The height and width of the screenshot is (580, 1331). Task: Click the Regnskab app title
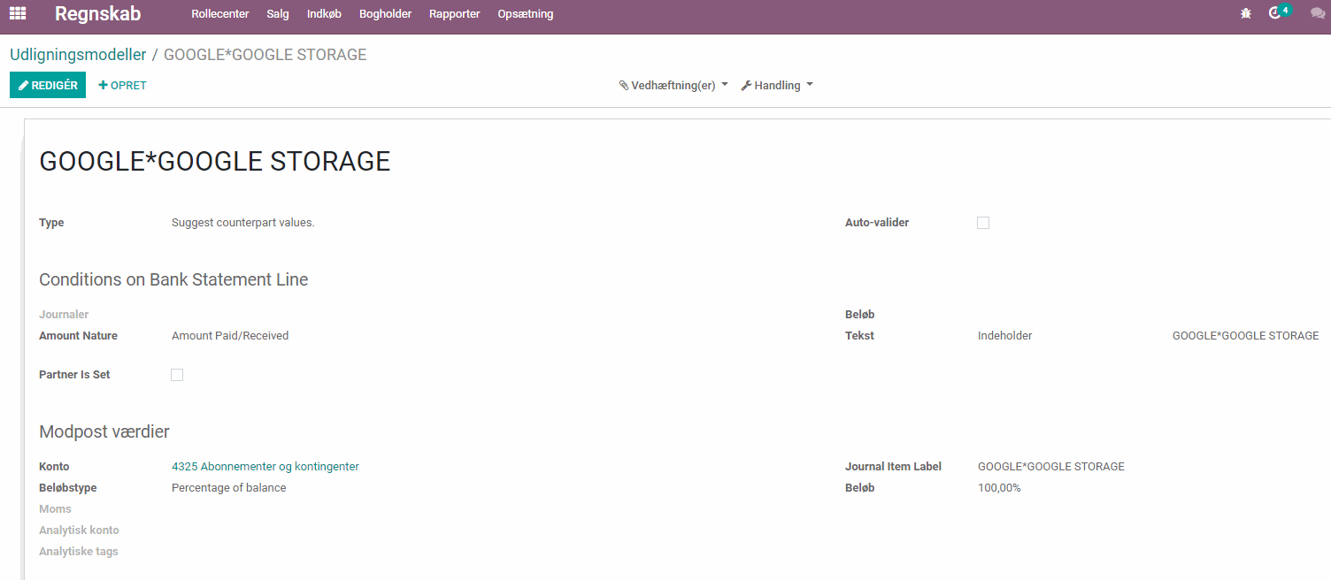pyautogui.click(x=97, y=14)
